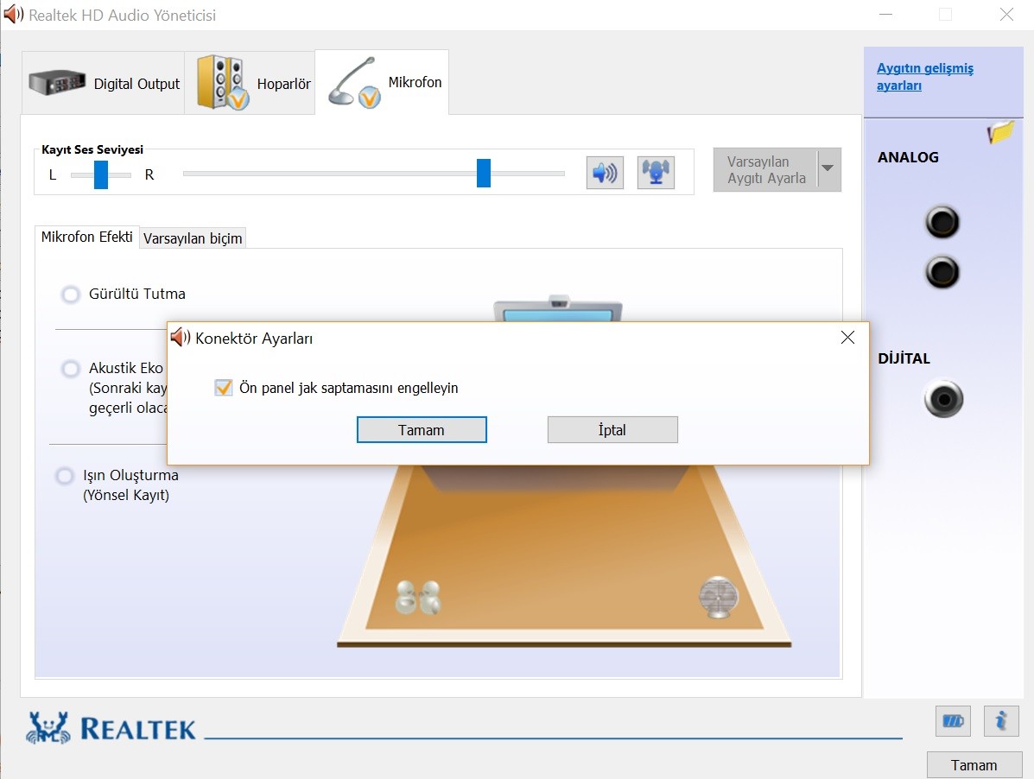The image size is (1034, 779).
Task: Open the battery power management icon
Action: tap(953, 721)
